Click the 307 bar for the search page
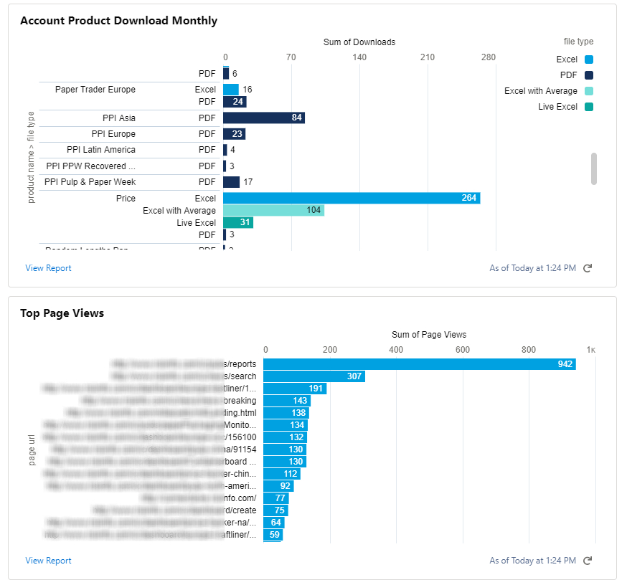The width and height of the screenshot is (627, 585). click(x=316, y=376)
